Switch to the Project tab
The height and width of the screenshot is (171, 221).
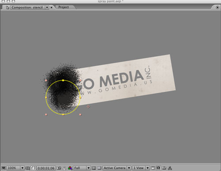point(64,7)
